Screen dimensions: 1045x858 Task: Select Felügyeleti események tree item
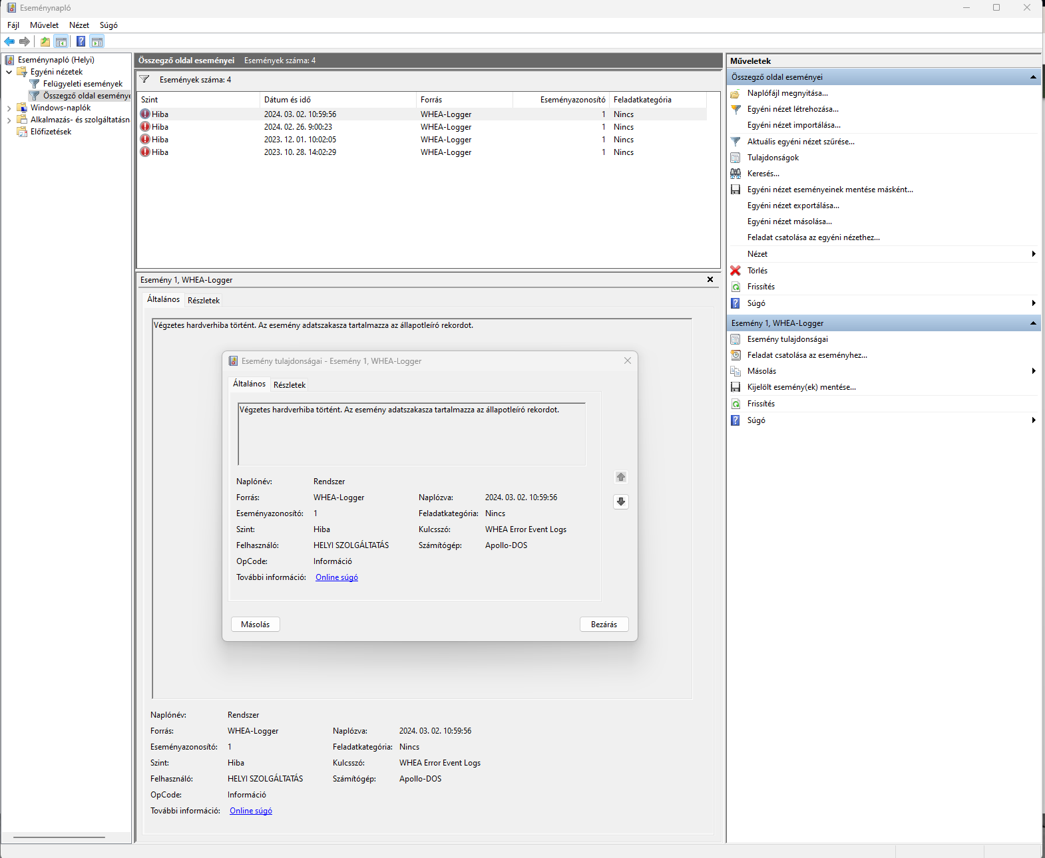point(83,84)
